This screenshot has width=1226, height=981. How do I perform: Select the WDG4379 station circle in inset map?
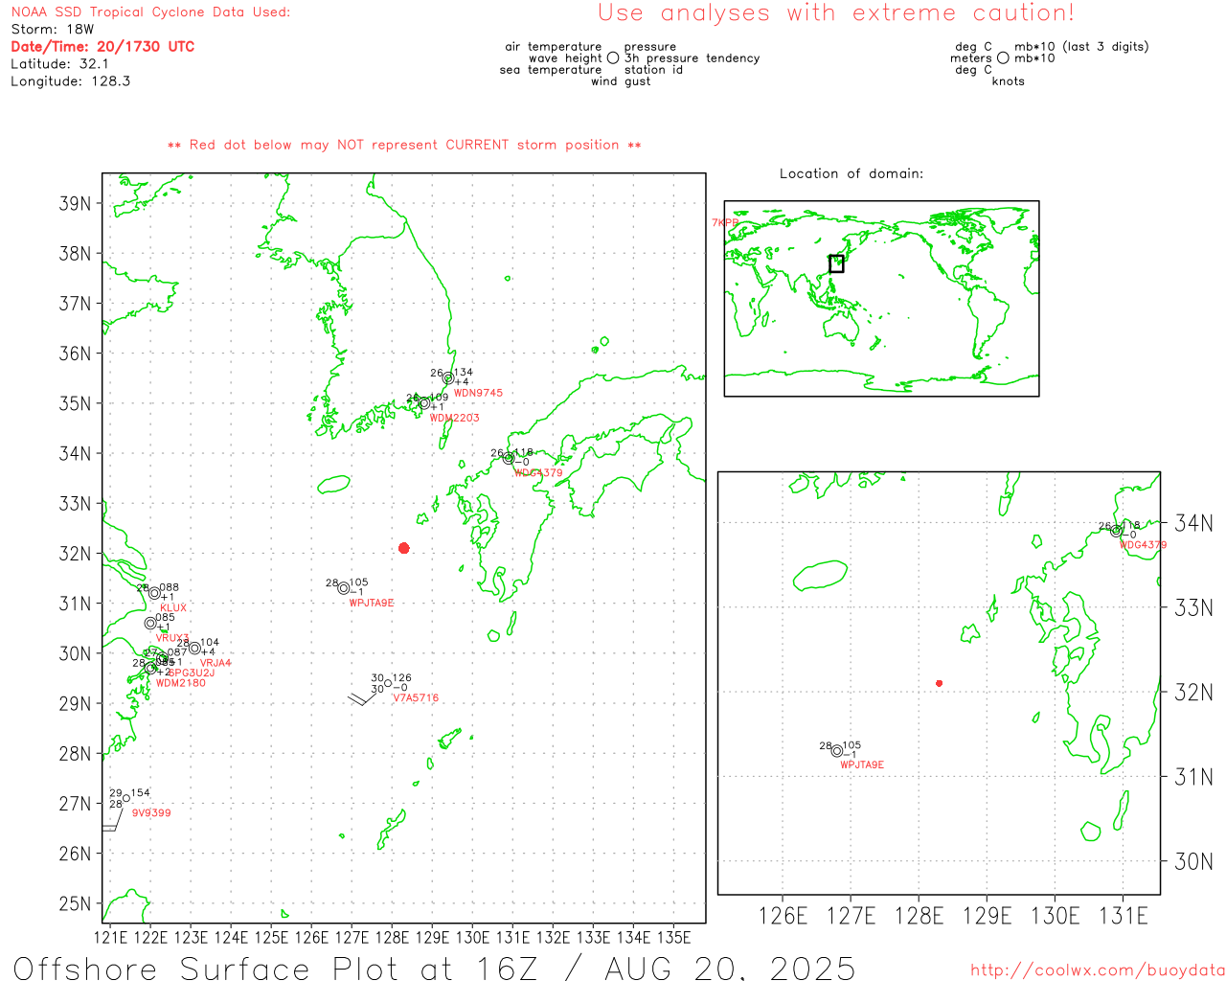click(1117, 531)
